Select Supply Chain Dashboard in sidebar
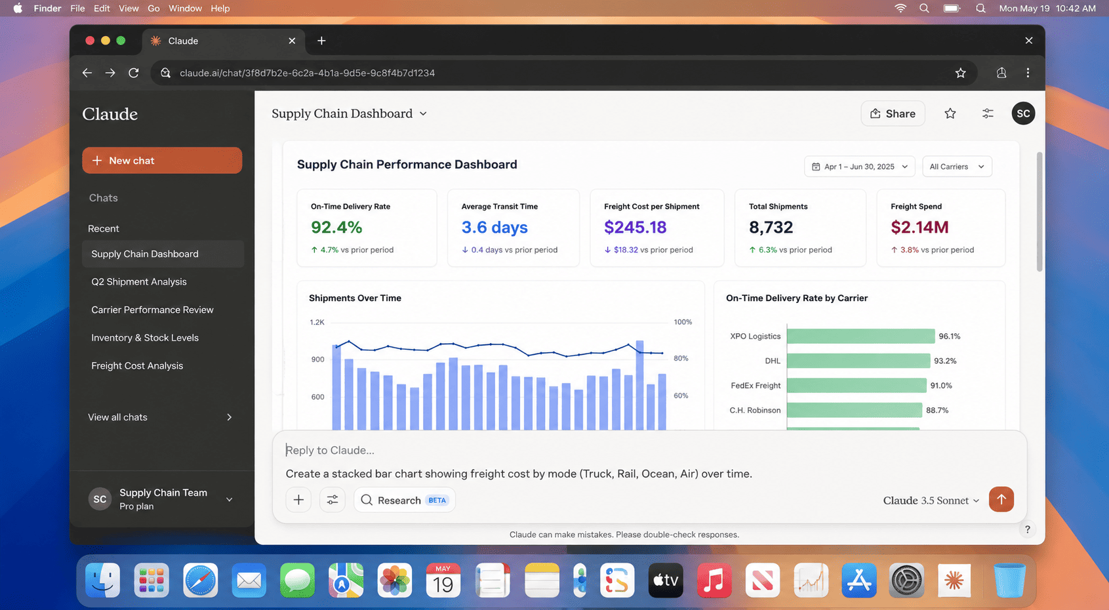1109x610 pixels. [163, 254]
